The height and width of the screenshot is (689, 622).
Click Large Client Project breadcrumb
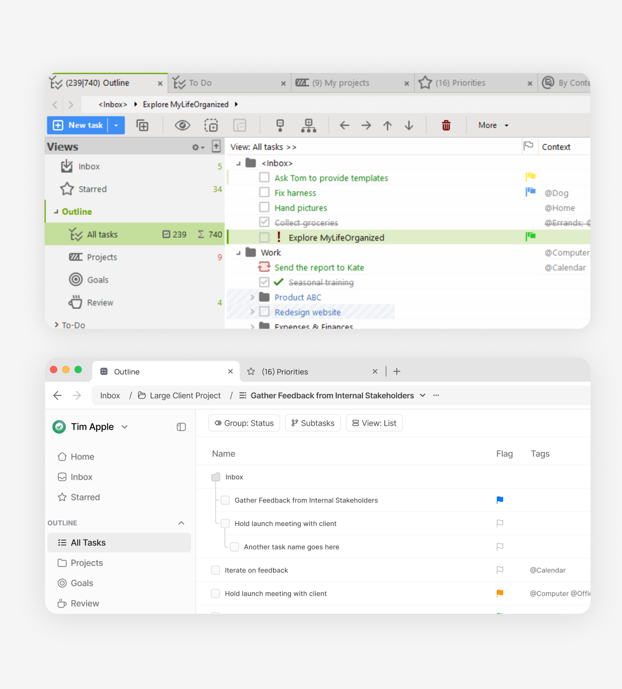179,395
